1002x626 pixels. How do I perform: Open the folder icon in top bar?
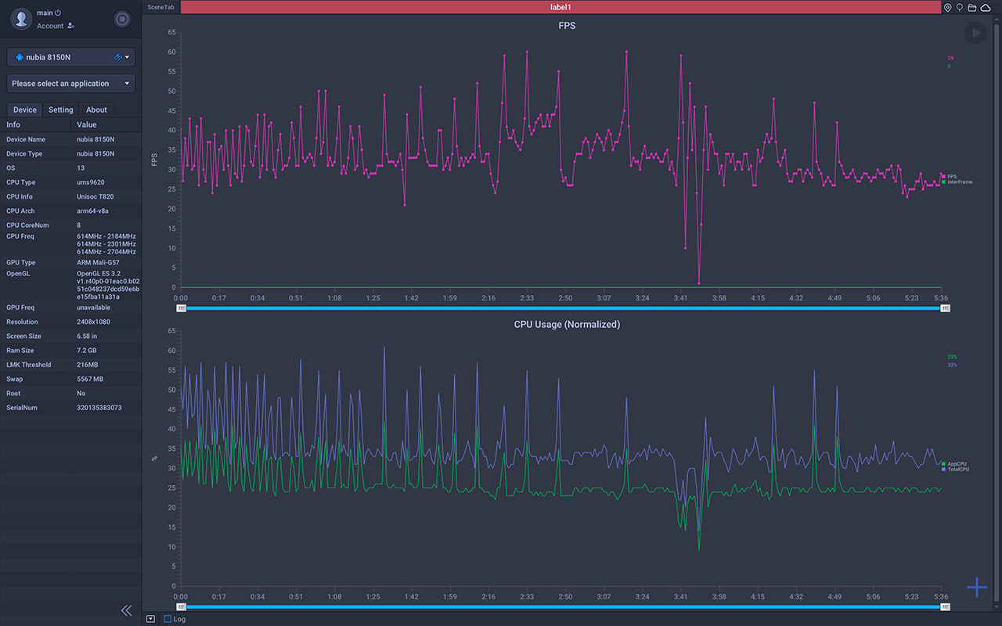pyautogui.click(x=972, y=7)
